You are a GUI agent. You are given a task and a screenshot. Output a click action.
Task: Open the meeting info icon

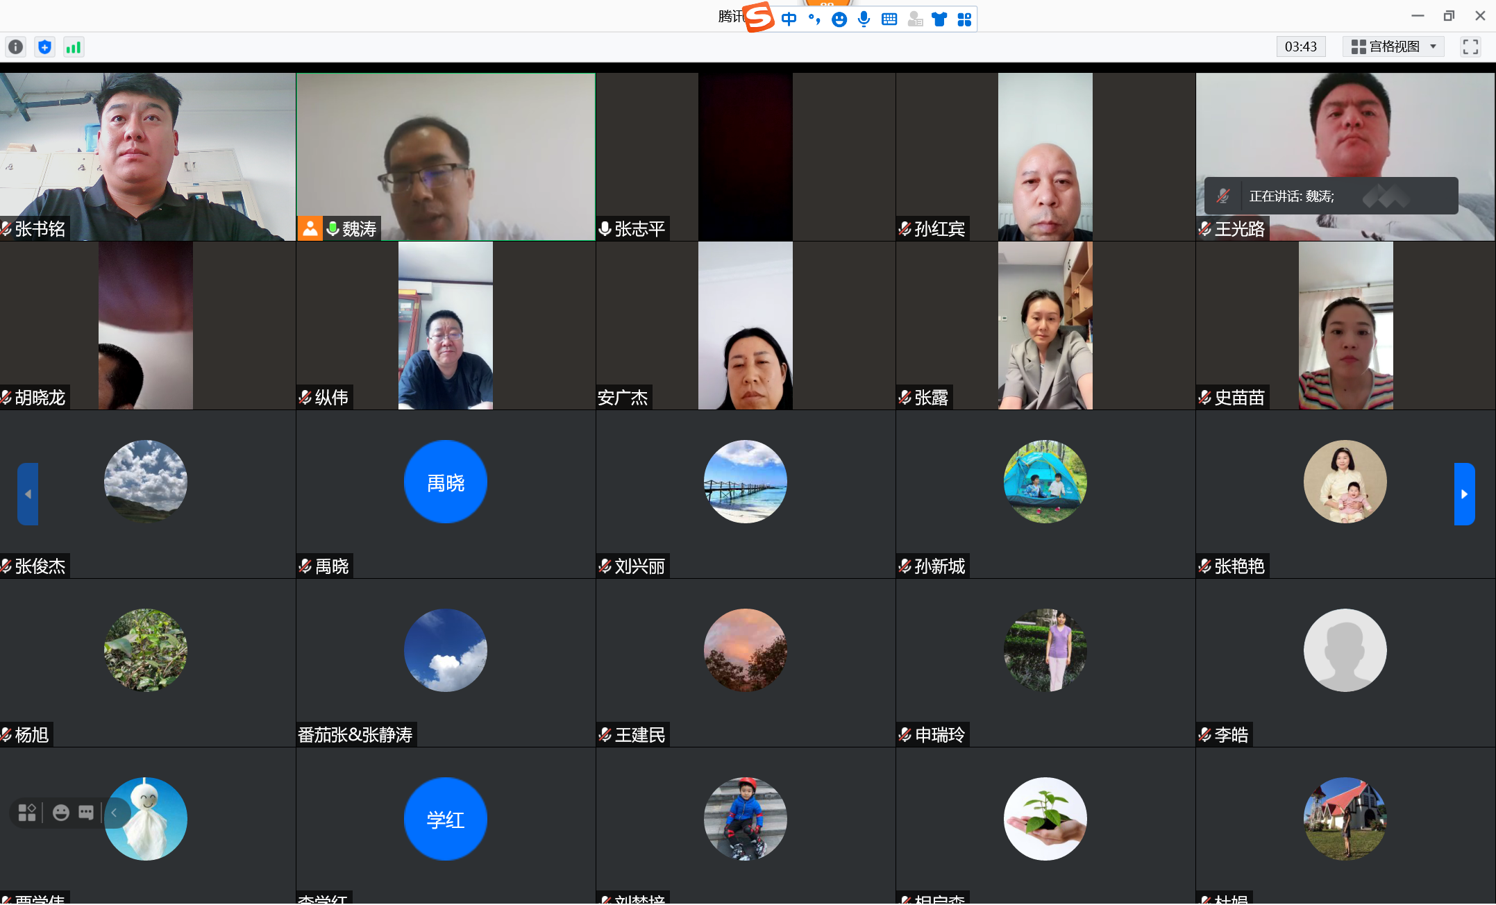(15, 47)
